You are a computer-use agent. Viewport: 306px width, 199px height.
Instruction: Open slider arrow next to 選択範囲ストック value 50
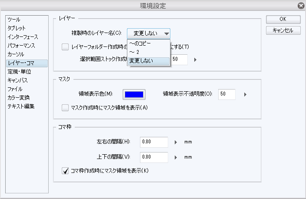click(x=195, y=60)
